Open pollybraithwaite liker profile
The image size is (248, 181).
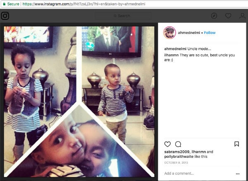pyautogui.click(x=179, y=157)
